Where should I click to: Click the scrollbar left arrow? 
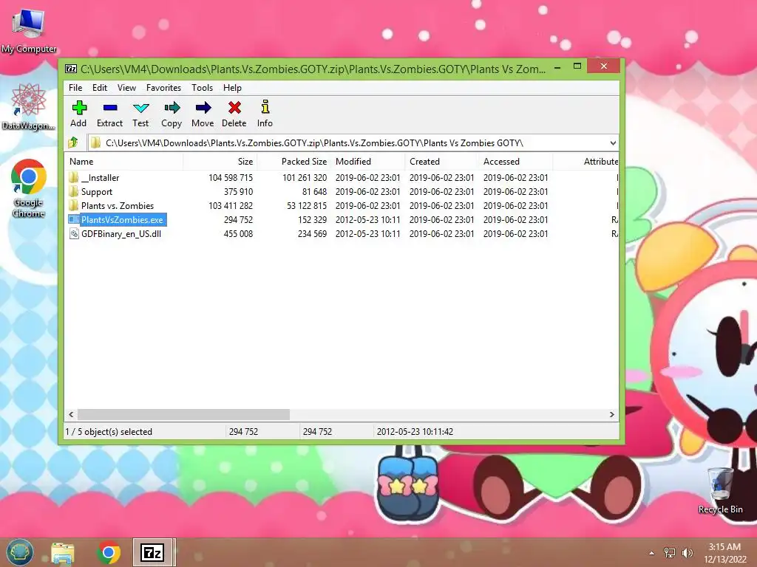pyautogui.click(x=72, y=415)
